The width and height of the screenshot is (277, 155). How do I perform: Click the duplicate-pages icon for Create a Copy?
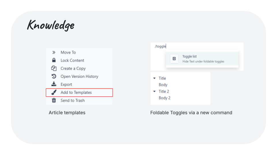pos(54,68)
